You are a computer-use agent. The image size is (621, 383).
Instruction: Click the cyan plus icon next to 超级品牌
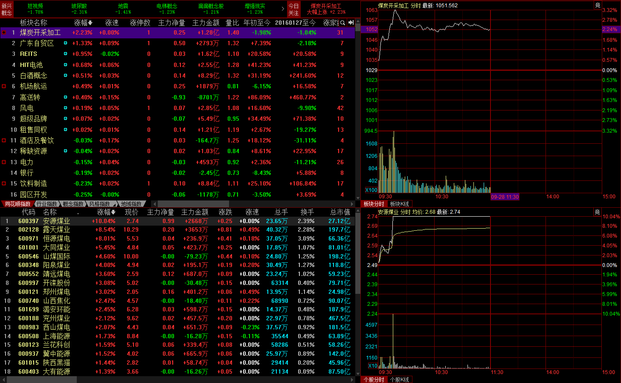pos(65,119)
